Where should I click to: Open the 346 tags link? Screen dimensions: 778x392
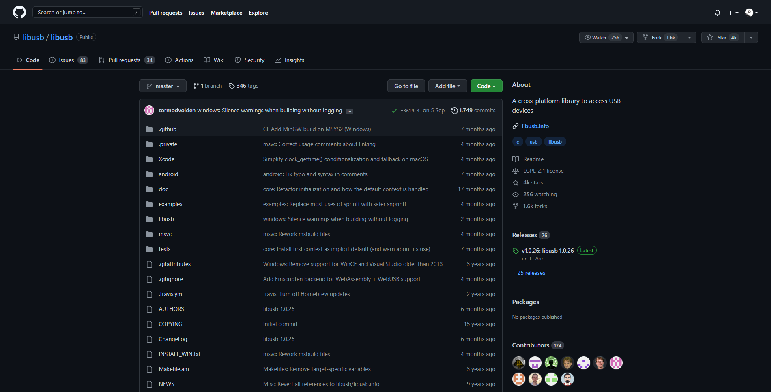pyautogui.click(x=243, y=86)
